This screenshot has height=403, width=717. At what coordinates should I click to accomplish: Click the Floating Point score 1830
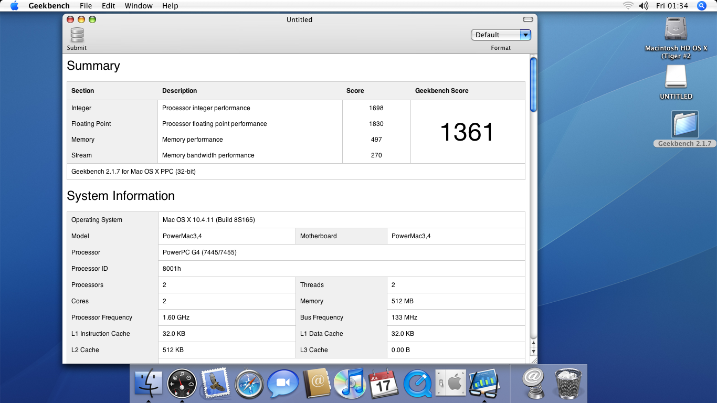376,124
